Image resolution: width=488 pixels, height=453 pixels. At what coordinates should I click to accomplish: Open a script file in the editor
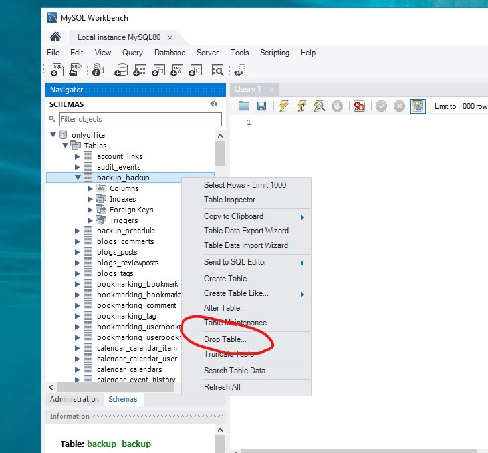244,106
